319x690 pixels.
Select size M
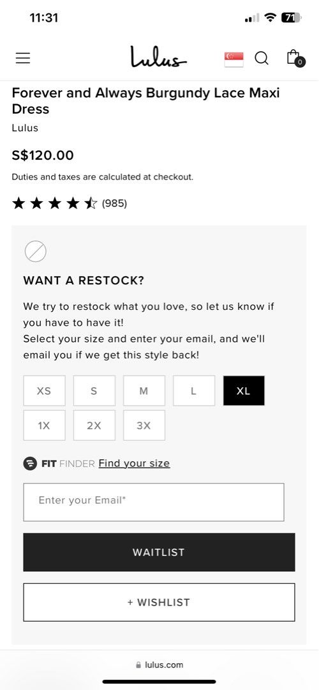coord(144,391)
